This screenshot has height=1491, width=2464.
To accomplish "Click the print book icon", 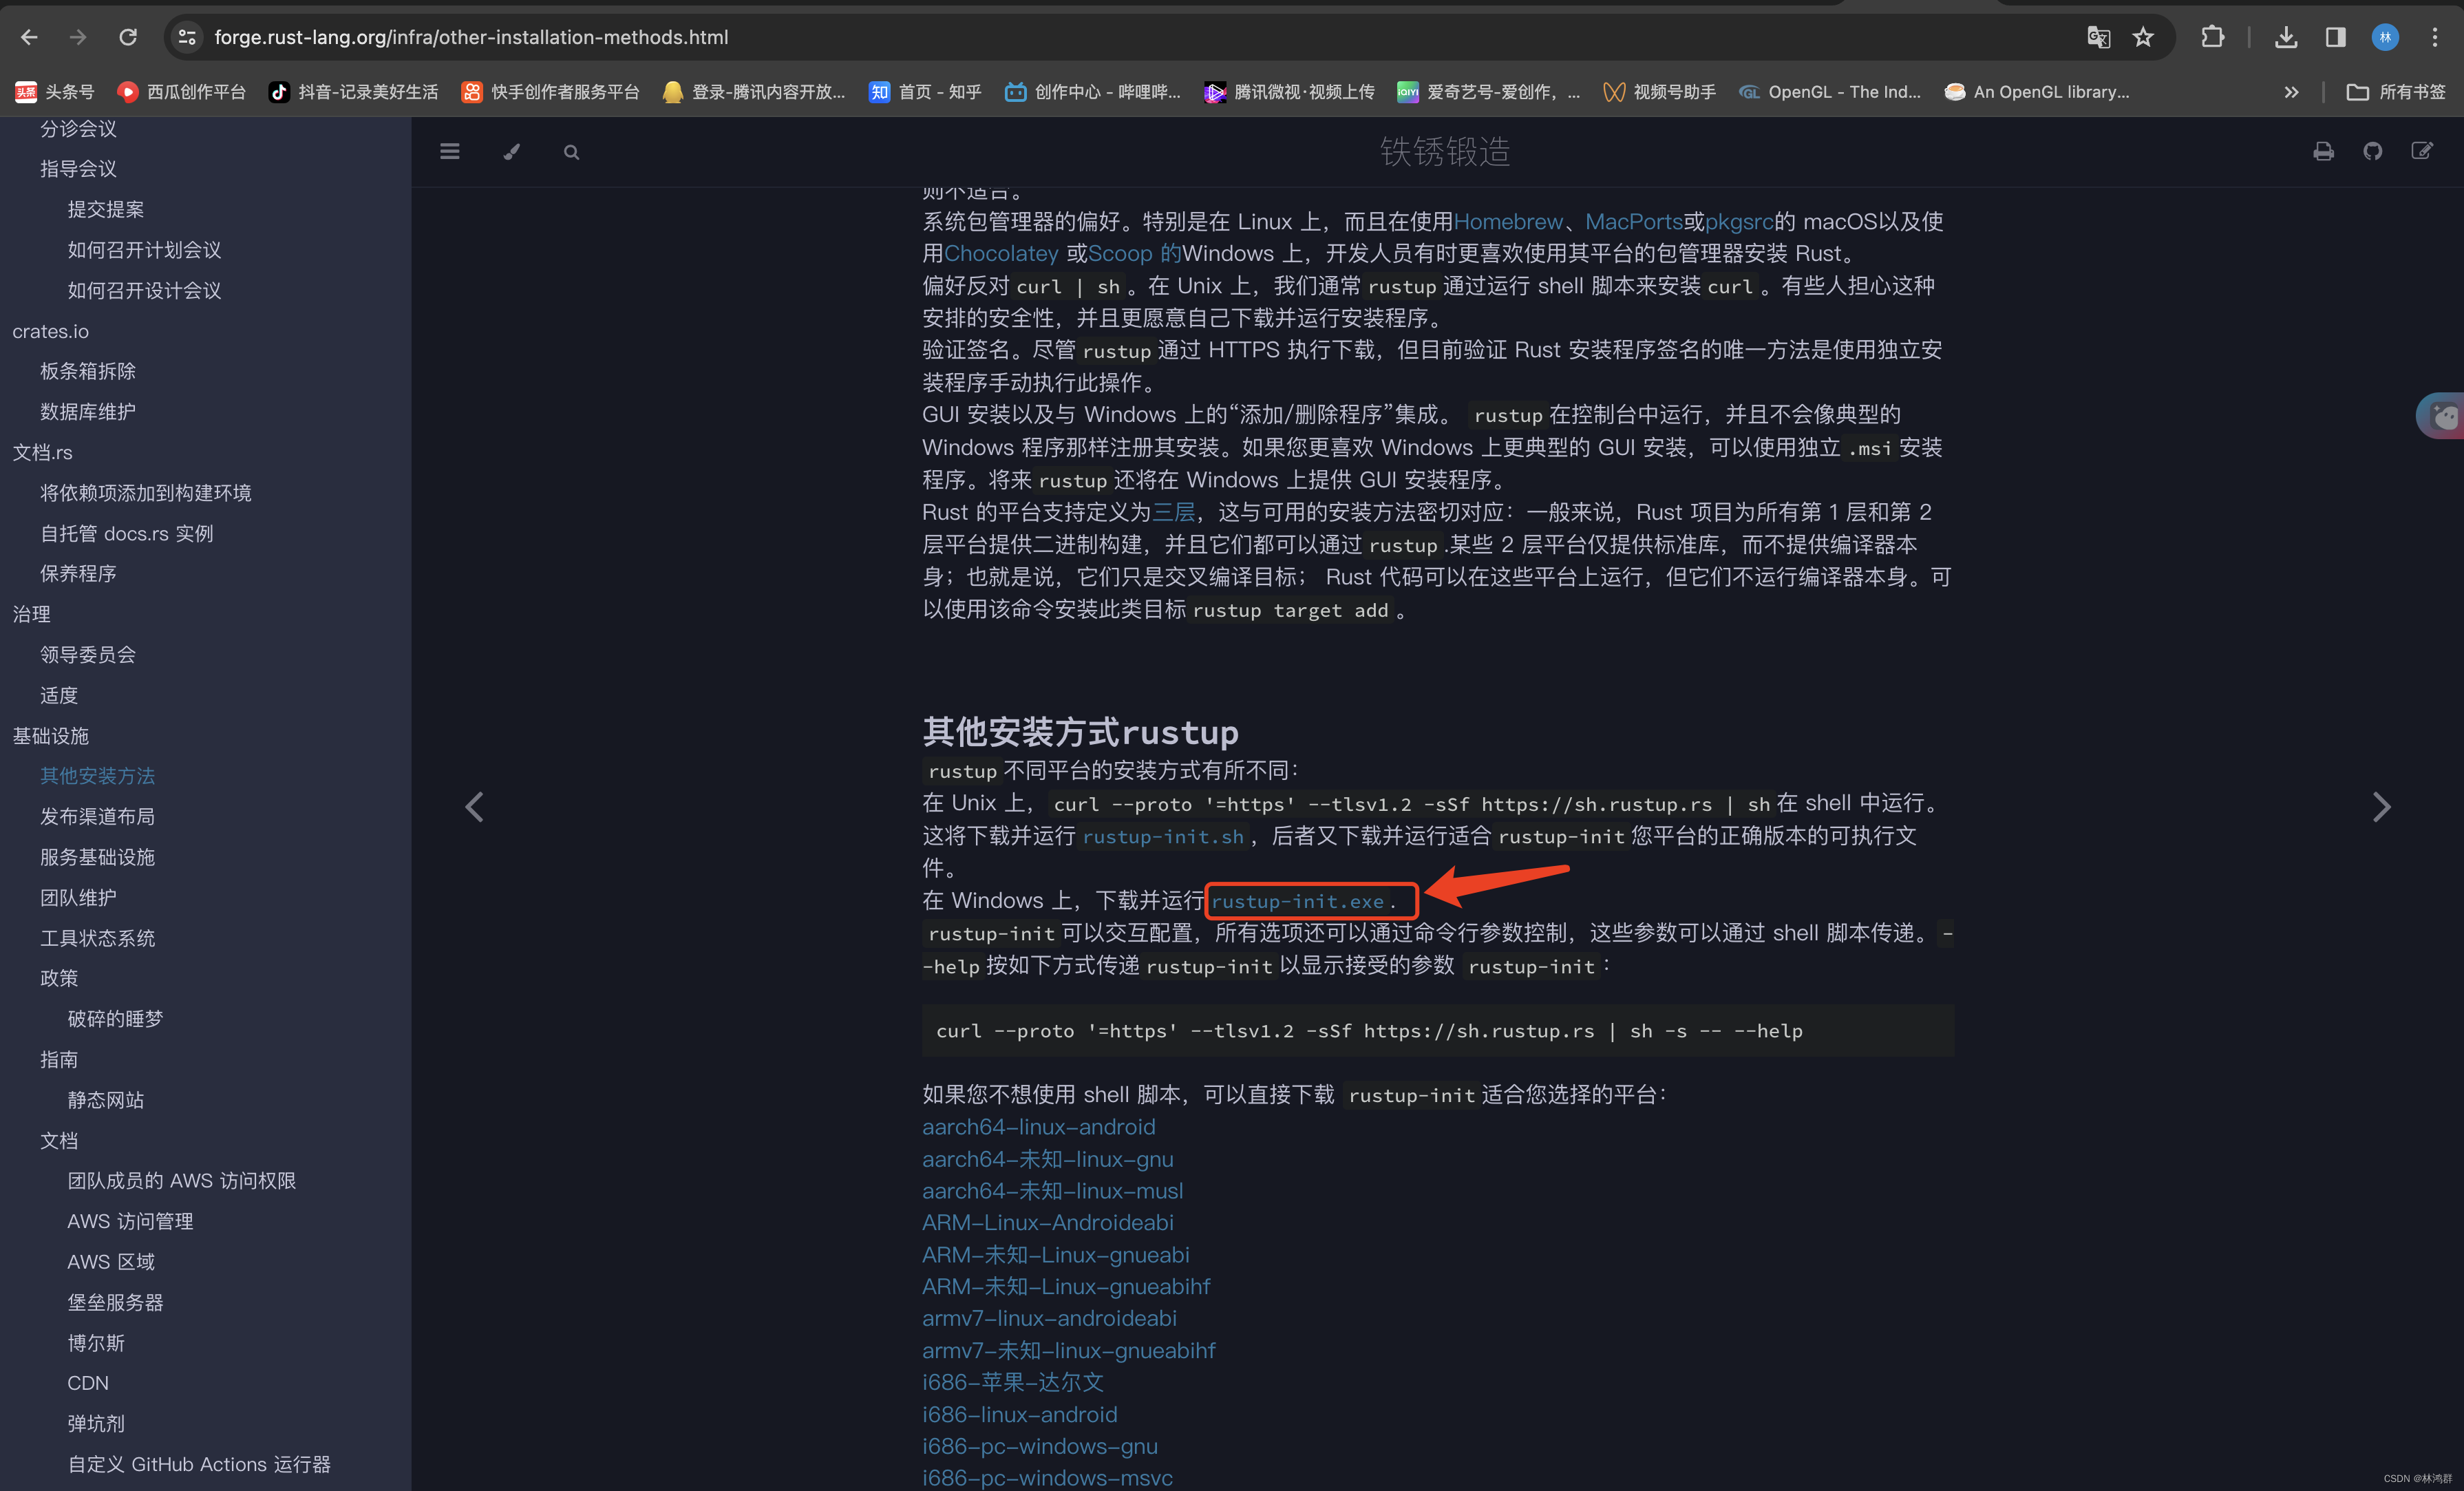I will [x=2323, y=151].
